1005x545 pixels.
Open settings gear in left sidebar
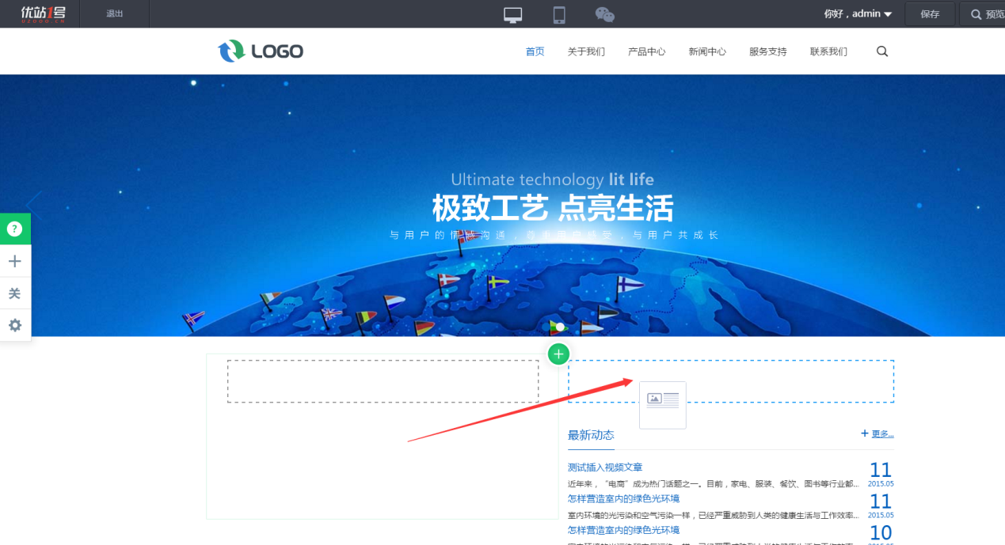coord(15,325)
